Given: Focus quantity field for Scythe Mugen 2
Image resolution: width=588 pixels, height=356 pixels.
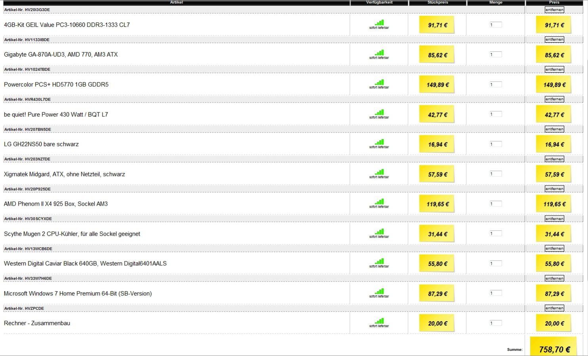Looking at the screenshot, I should (x=496, y=234).
